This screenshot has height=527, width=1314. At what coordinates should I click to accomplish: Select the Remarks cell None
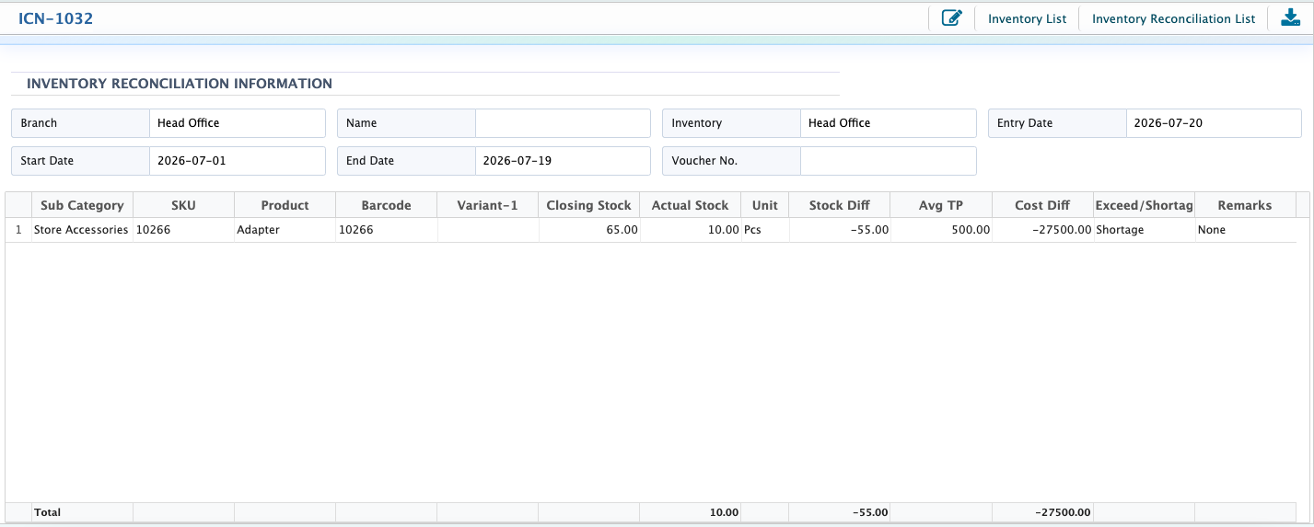[1245, 230]
